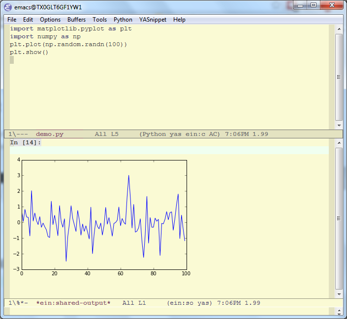347x319 pixels.
Task: Open the Options dropdown menu
Action: [x=50, y=20]
